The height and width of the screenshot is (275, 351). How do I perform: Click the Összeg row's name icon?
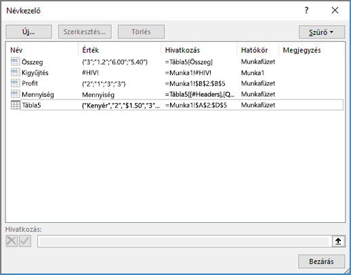(x=16, y=62)
